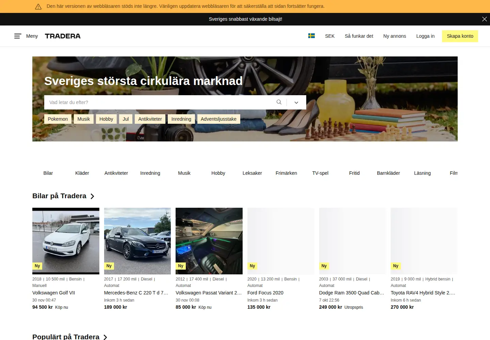Select the Adventsljusstake search tag

point(218,119)
